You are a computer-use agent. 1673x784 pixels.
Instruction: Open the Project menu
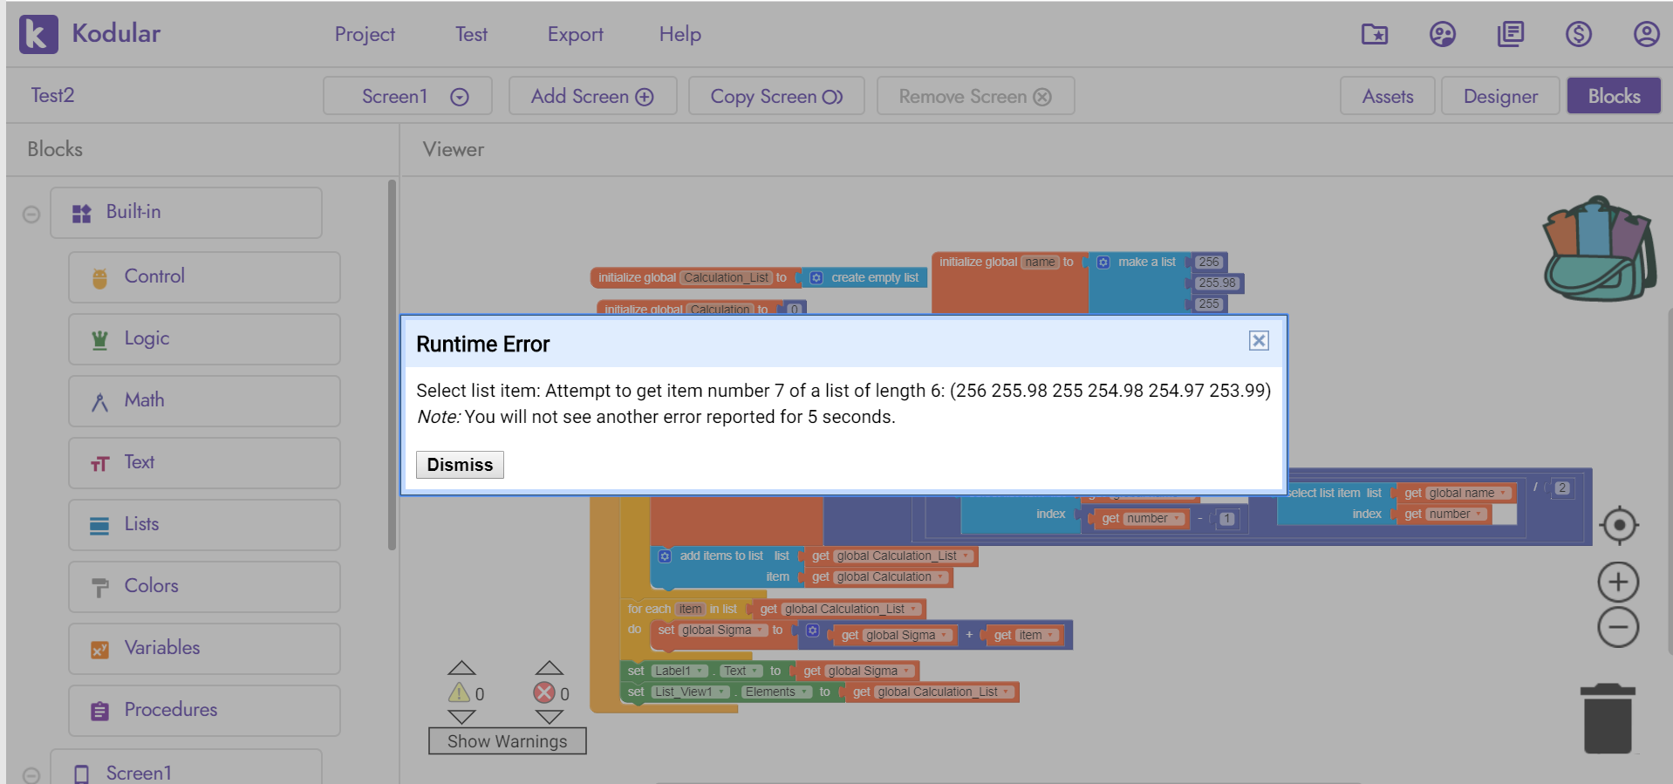pos(365,34)
